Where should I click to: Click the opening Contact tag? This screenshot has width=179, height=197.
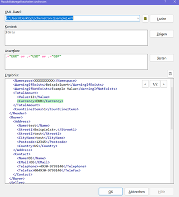tap(22, 154)
